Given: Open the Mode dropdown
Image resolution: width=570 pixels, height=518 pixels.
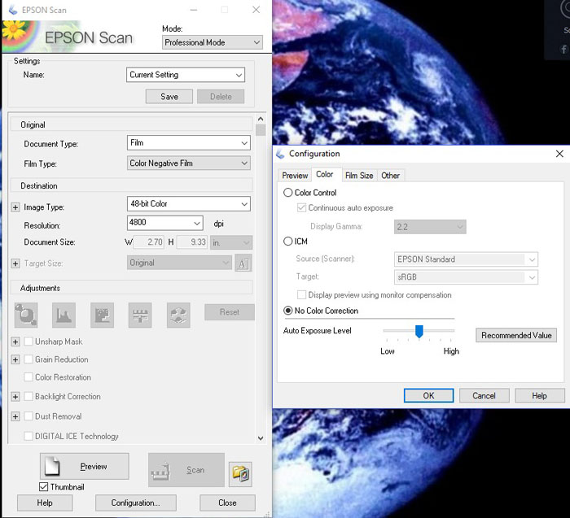Looking at the screenshot, I should (x=213, y=42).
